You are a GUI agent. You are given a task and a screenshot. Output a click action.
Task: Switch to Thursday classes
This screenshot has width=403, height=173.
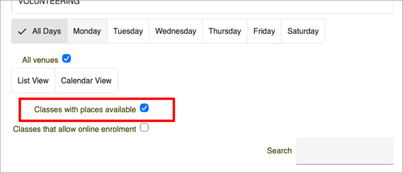[225, 31]
